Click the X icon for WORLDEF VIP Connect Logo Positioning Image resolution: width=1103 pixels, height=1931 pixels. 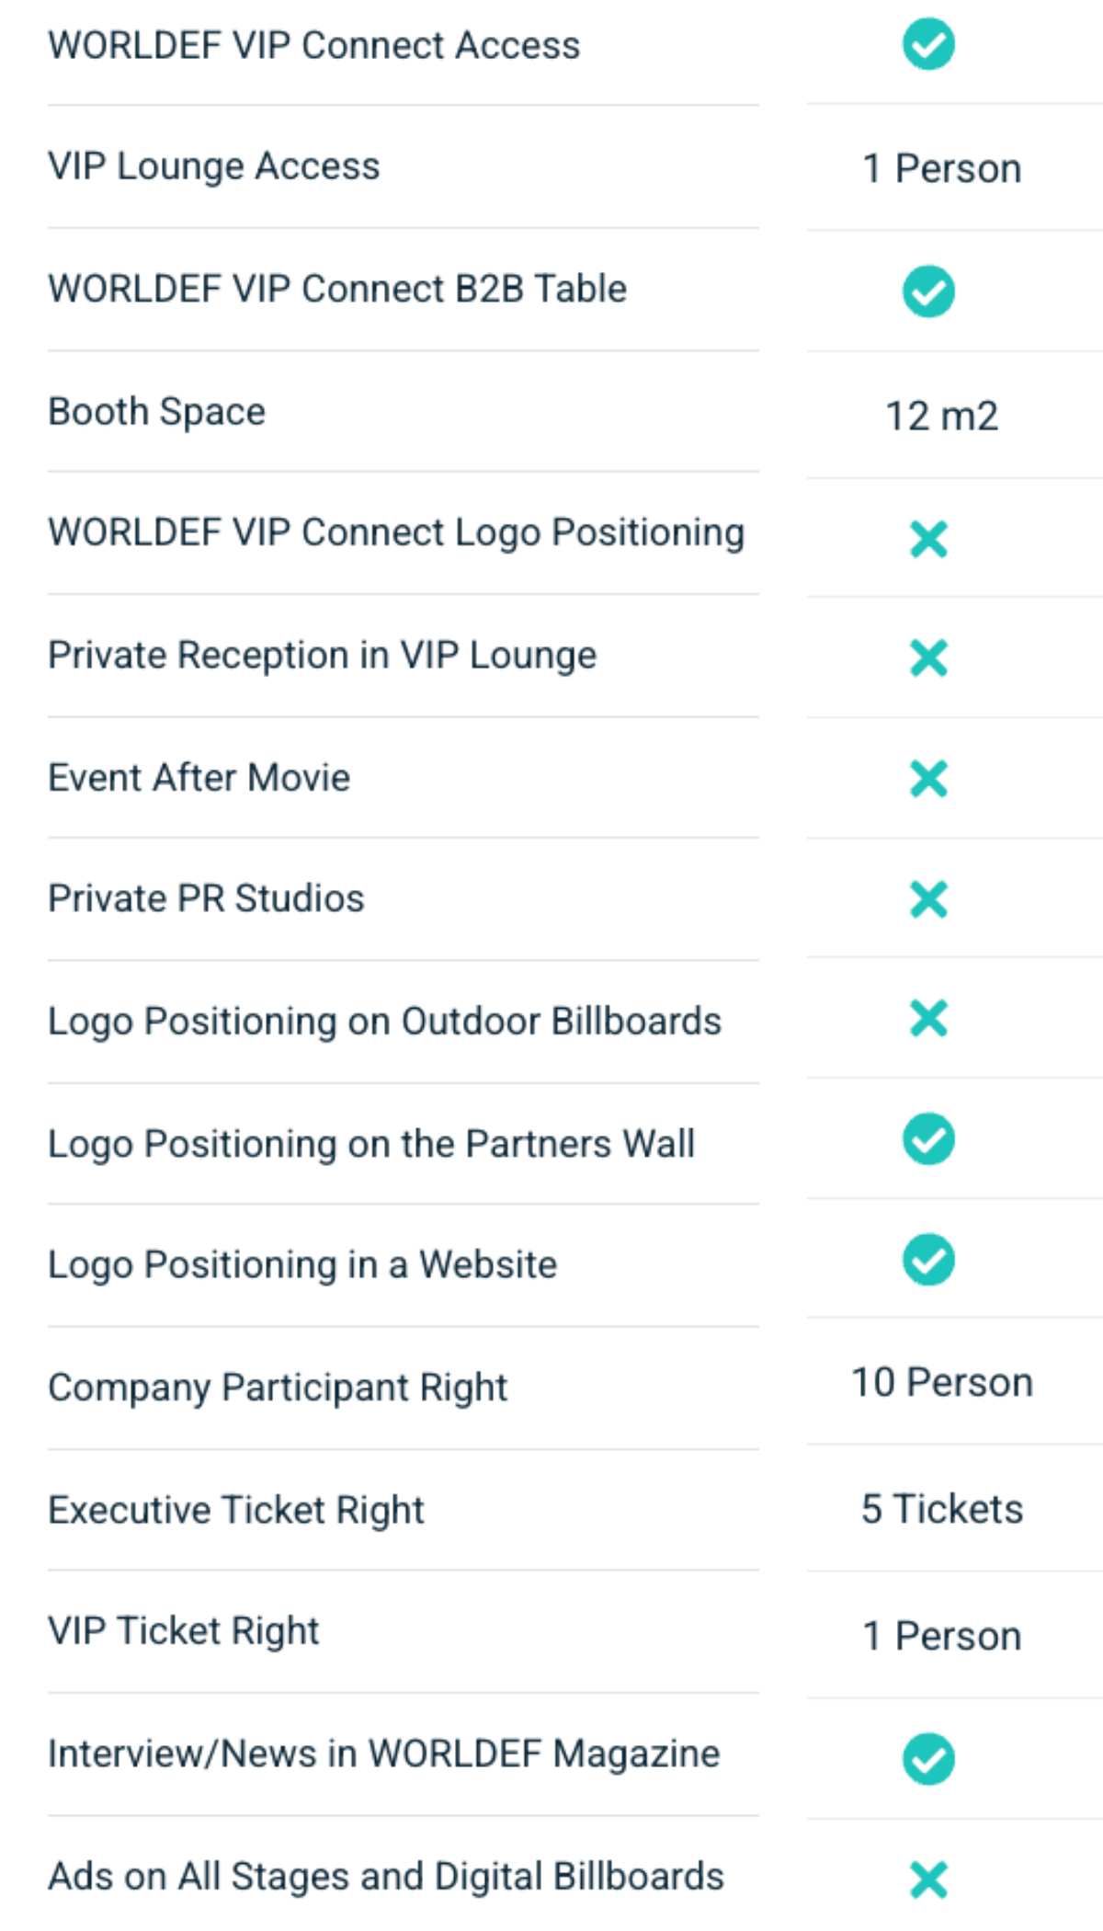pyautogui.click(x=928, y=539)
